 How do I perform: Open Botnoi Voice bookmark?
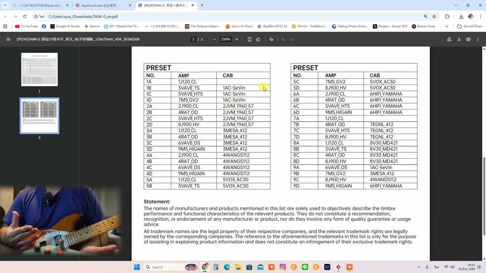(423, 27)
